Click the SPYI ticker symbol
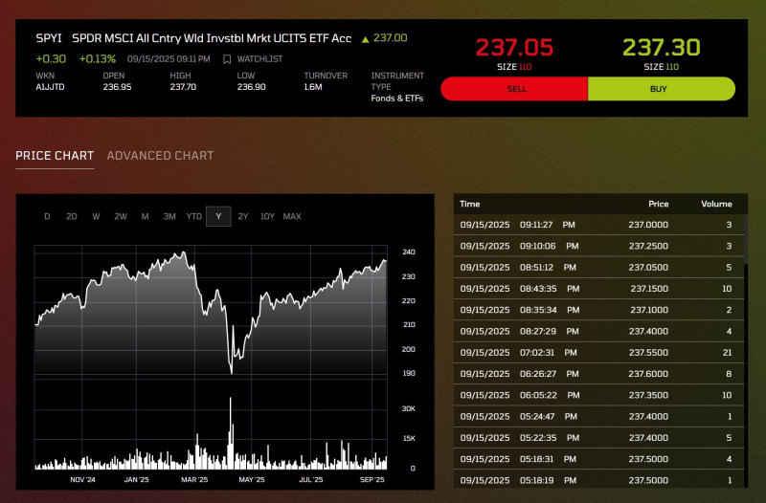The height and width of the screenshot is (503, 766). pos(49,38)
